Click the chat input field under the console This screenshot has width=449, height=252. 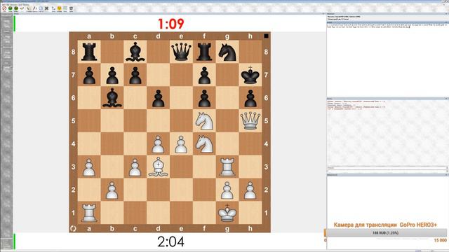(387, 171)
